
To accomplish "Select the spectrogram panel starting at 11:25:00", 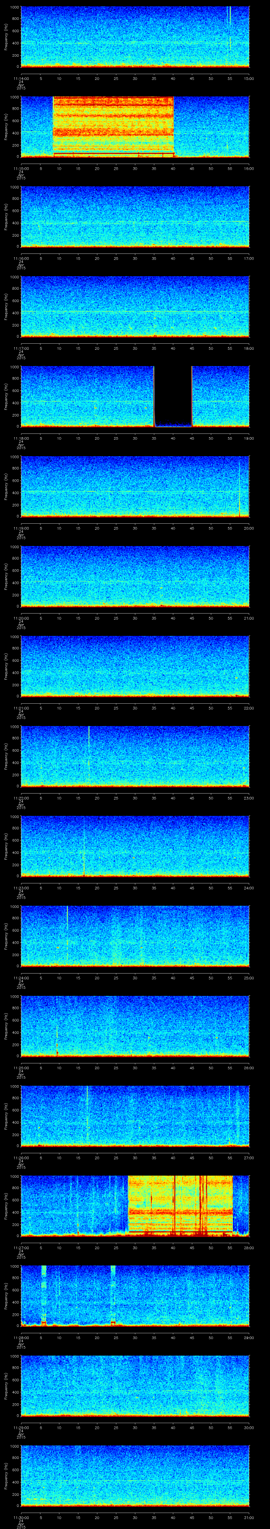I will click(135, 1026).
